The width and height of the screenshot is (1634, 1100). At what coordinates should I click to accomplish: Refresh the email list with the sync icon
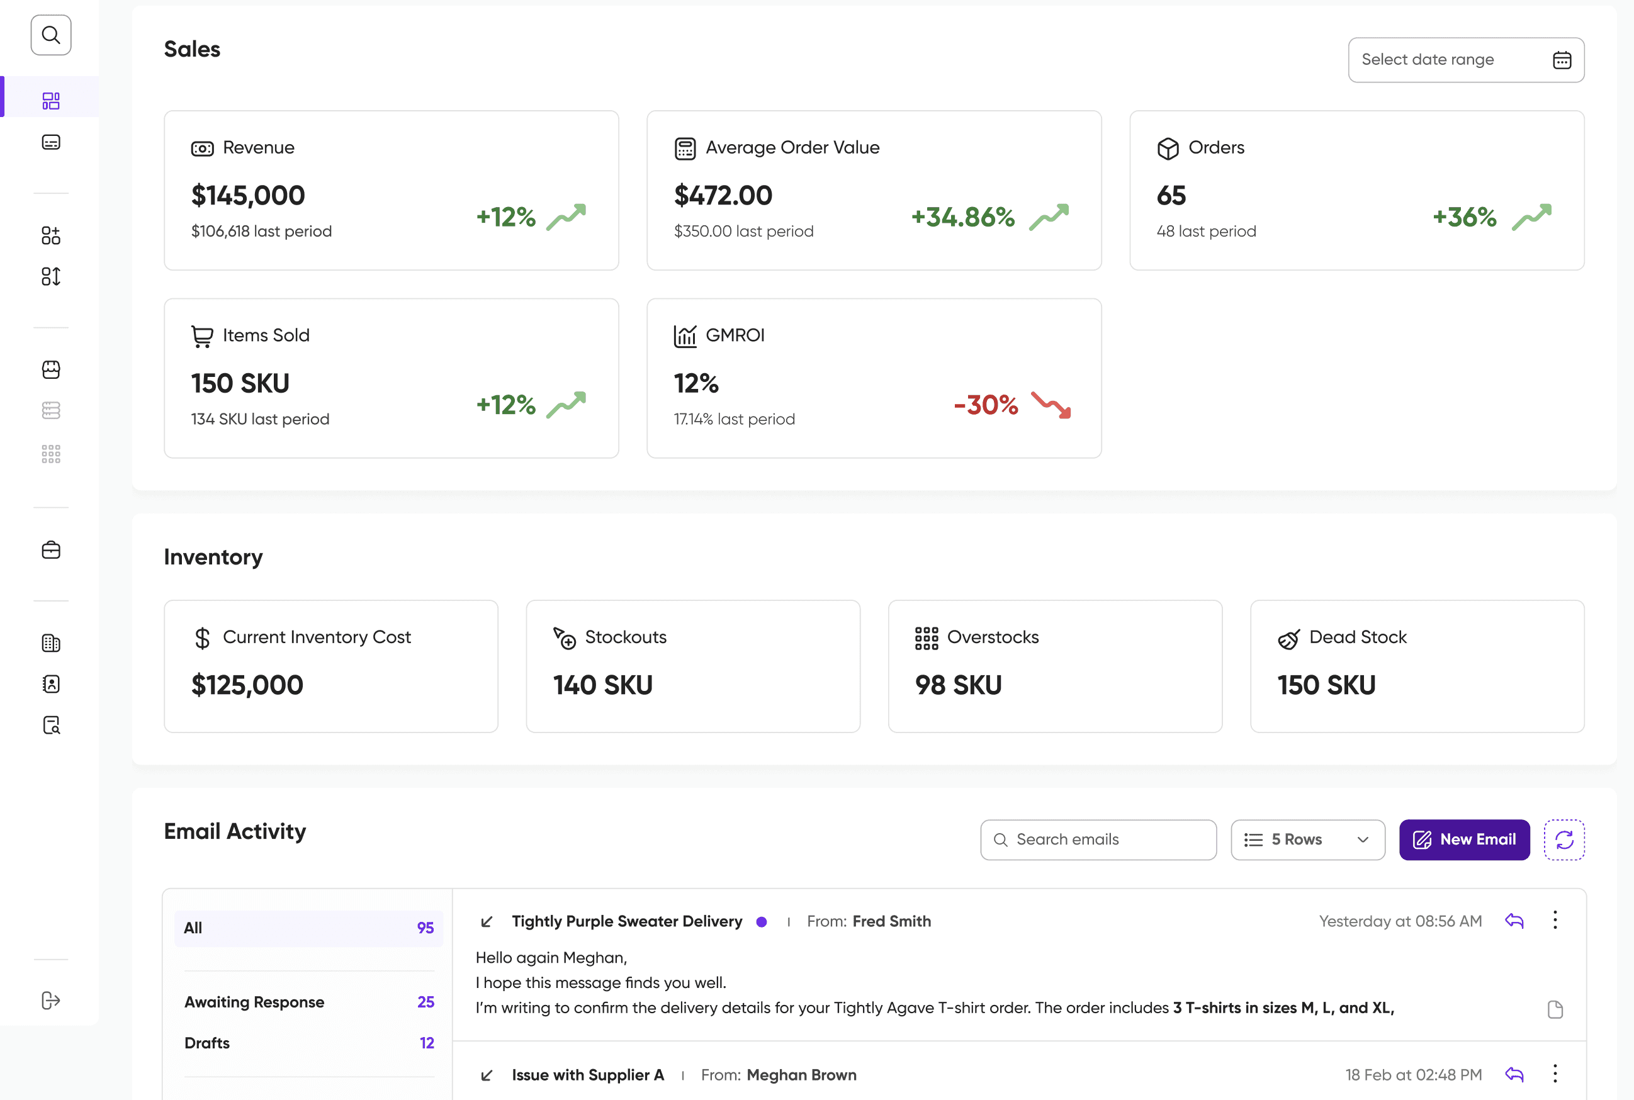(1564, 839)
